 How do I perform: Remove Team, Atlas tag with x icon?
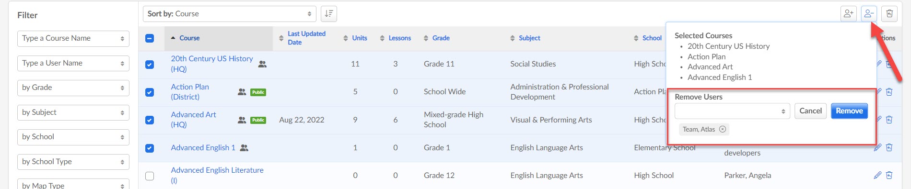coord(723,129)
